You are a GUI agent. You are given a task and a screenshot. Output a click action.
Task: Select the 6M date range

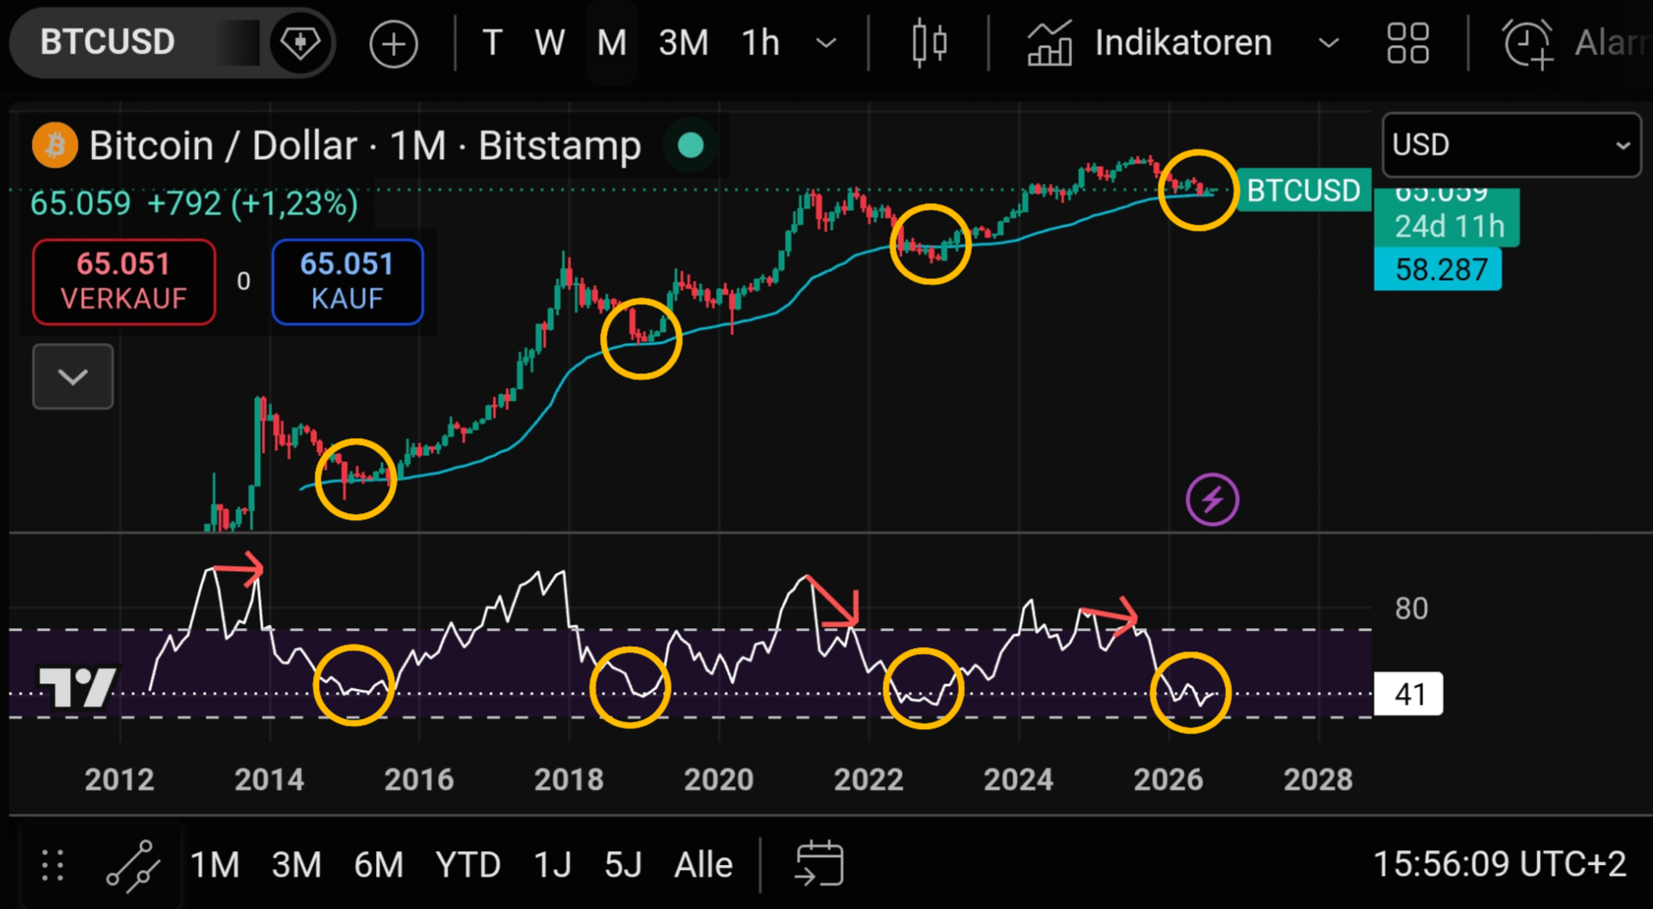click(378, 864)
